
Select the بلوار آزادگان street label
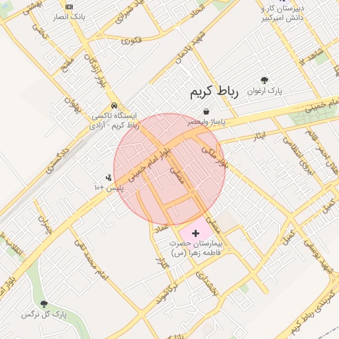click(x=95, y=71)
